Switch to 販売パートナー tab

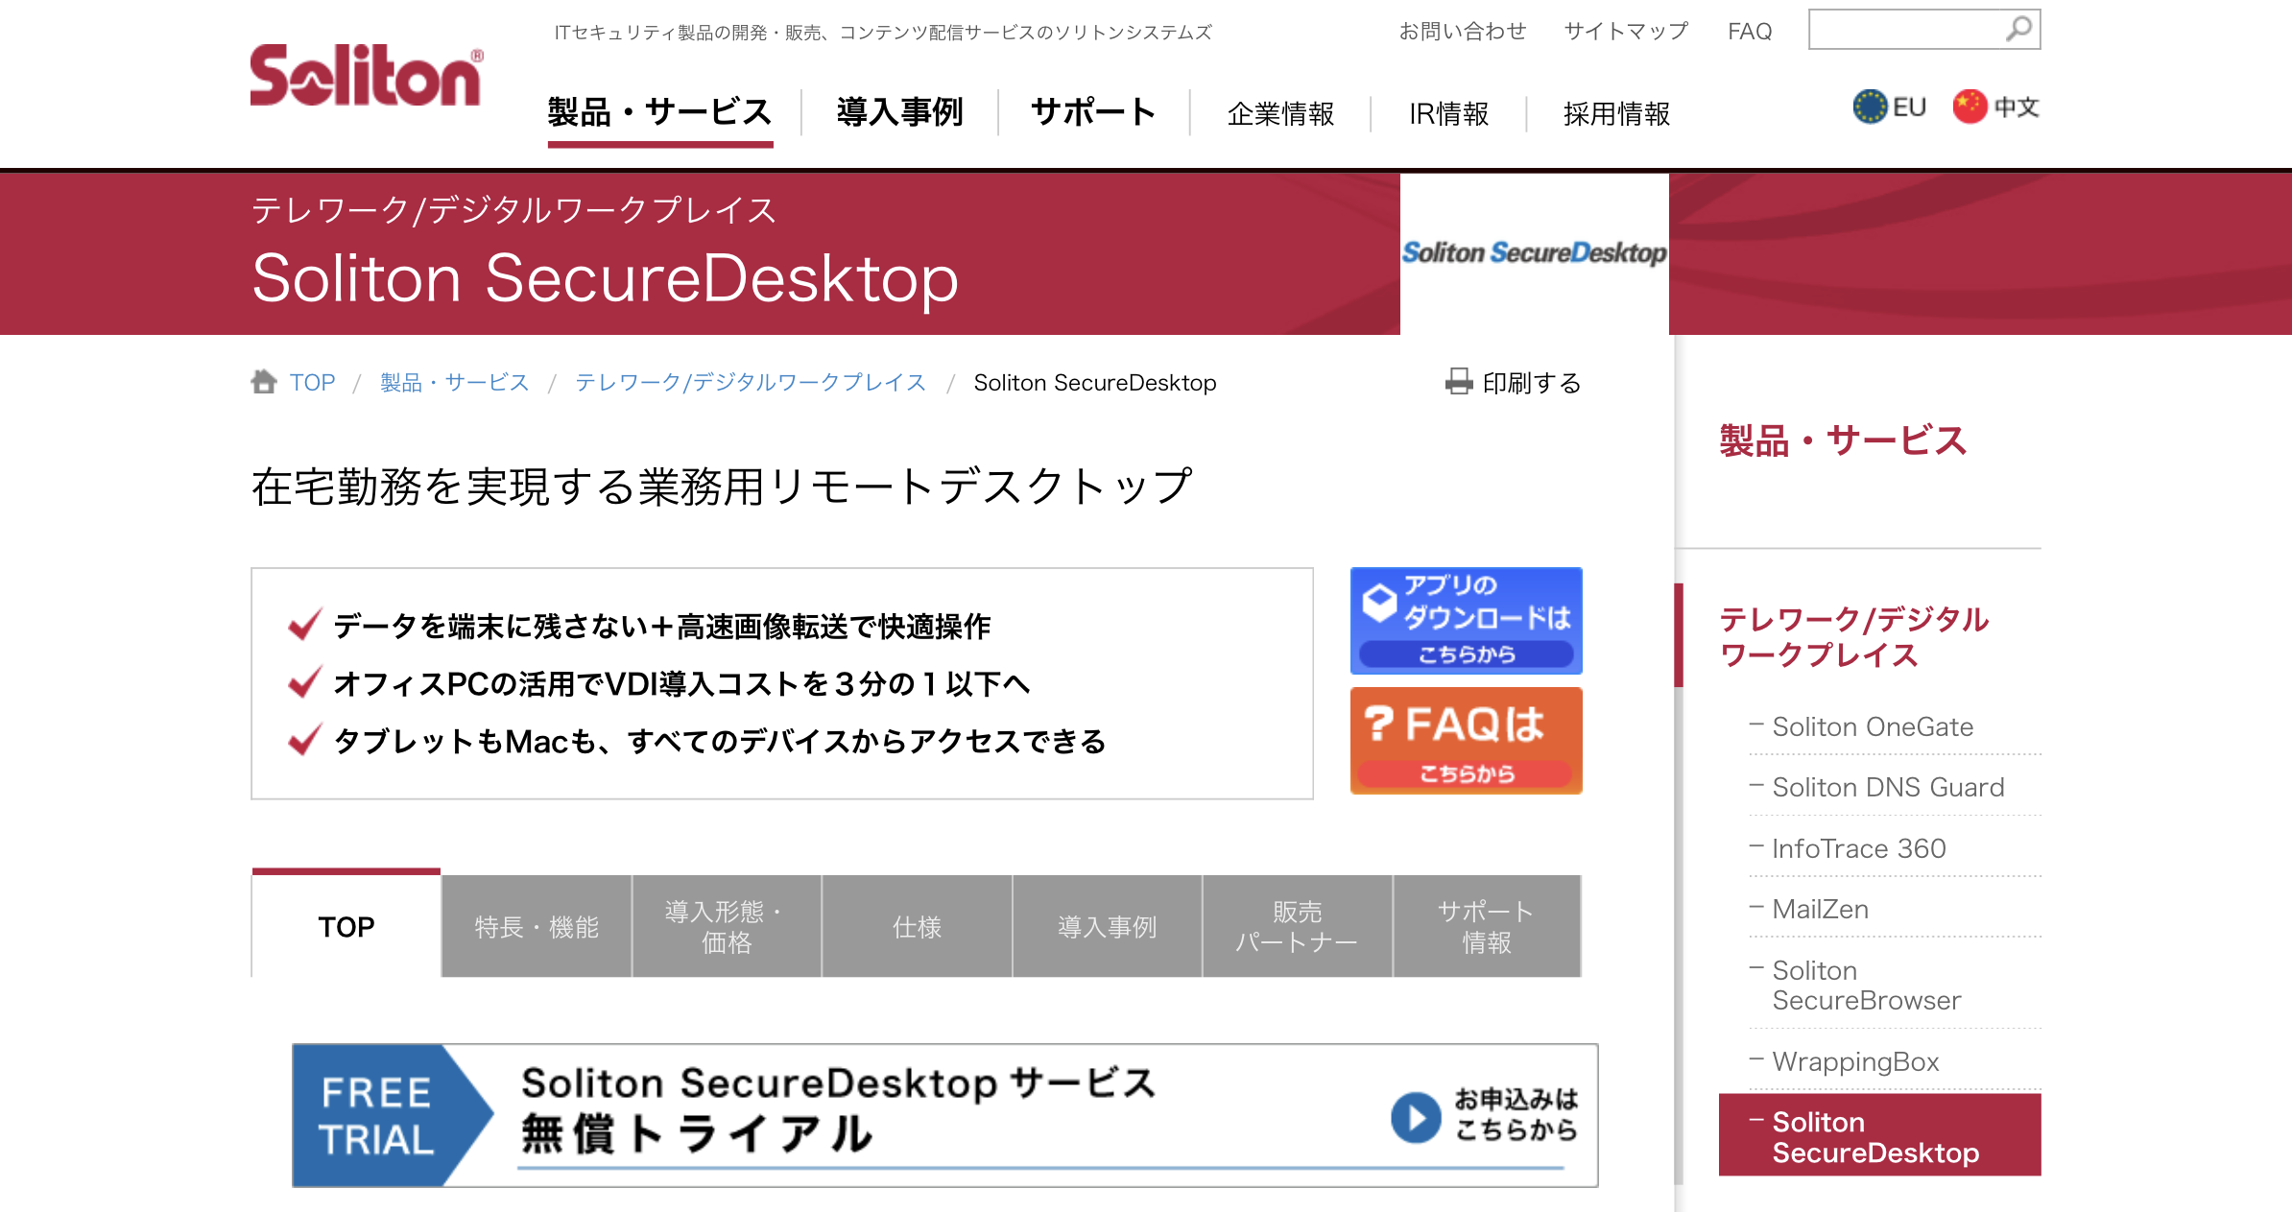click(1297, 927)
